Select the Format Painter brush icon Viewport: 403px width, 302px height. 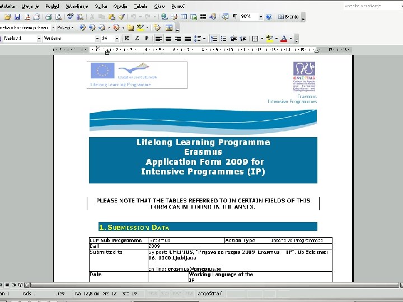click(x=121, y=17)
